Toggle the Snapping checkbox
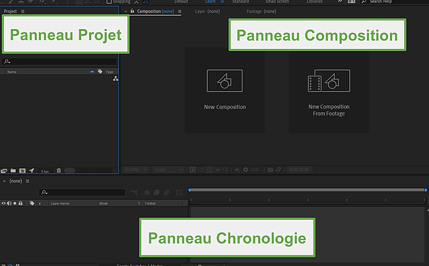 coord(109,1)
